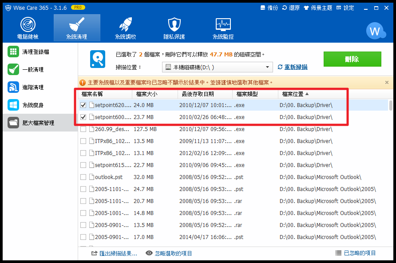Click the green 刪除 button
Screen dimensions: 396x263
tap(352, 59)
